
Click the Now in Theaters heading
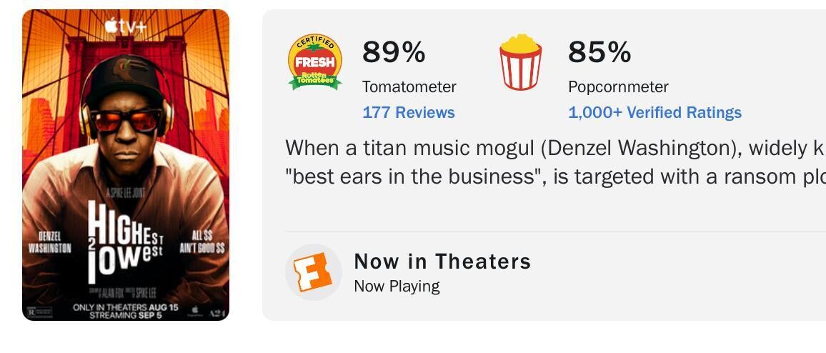(442, 262)
